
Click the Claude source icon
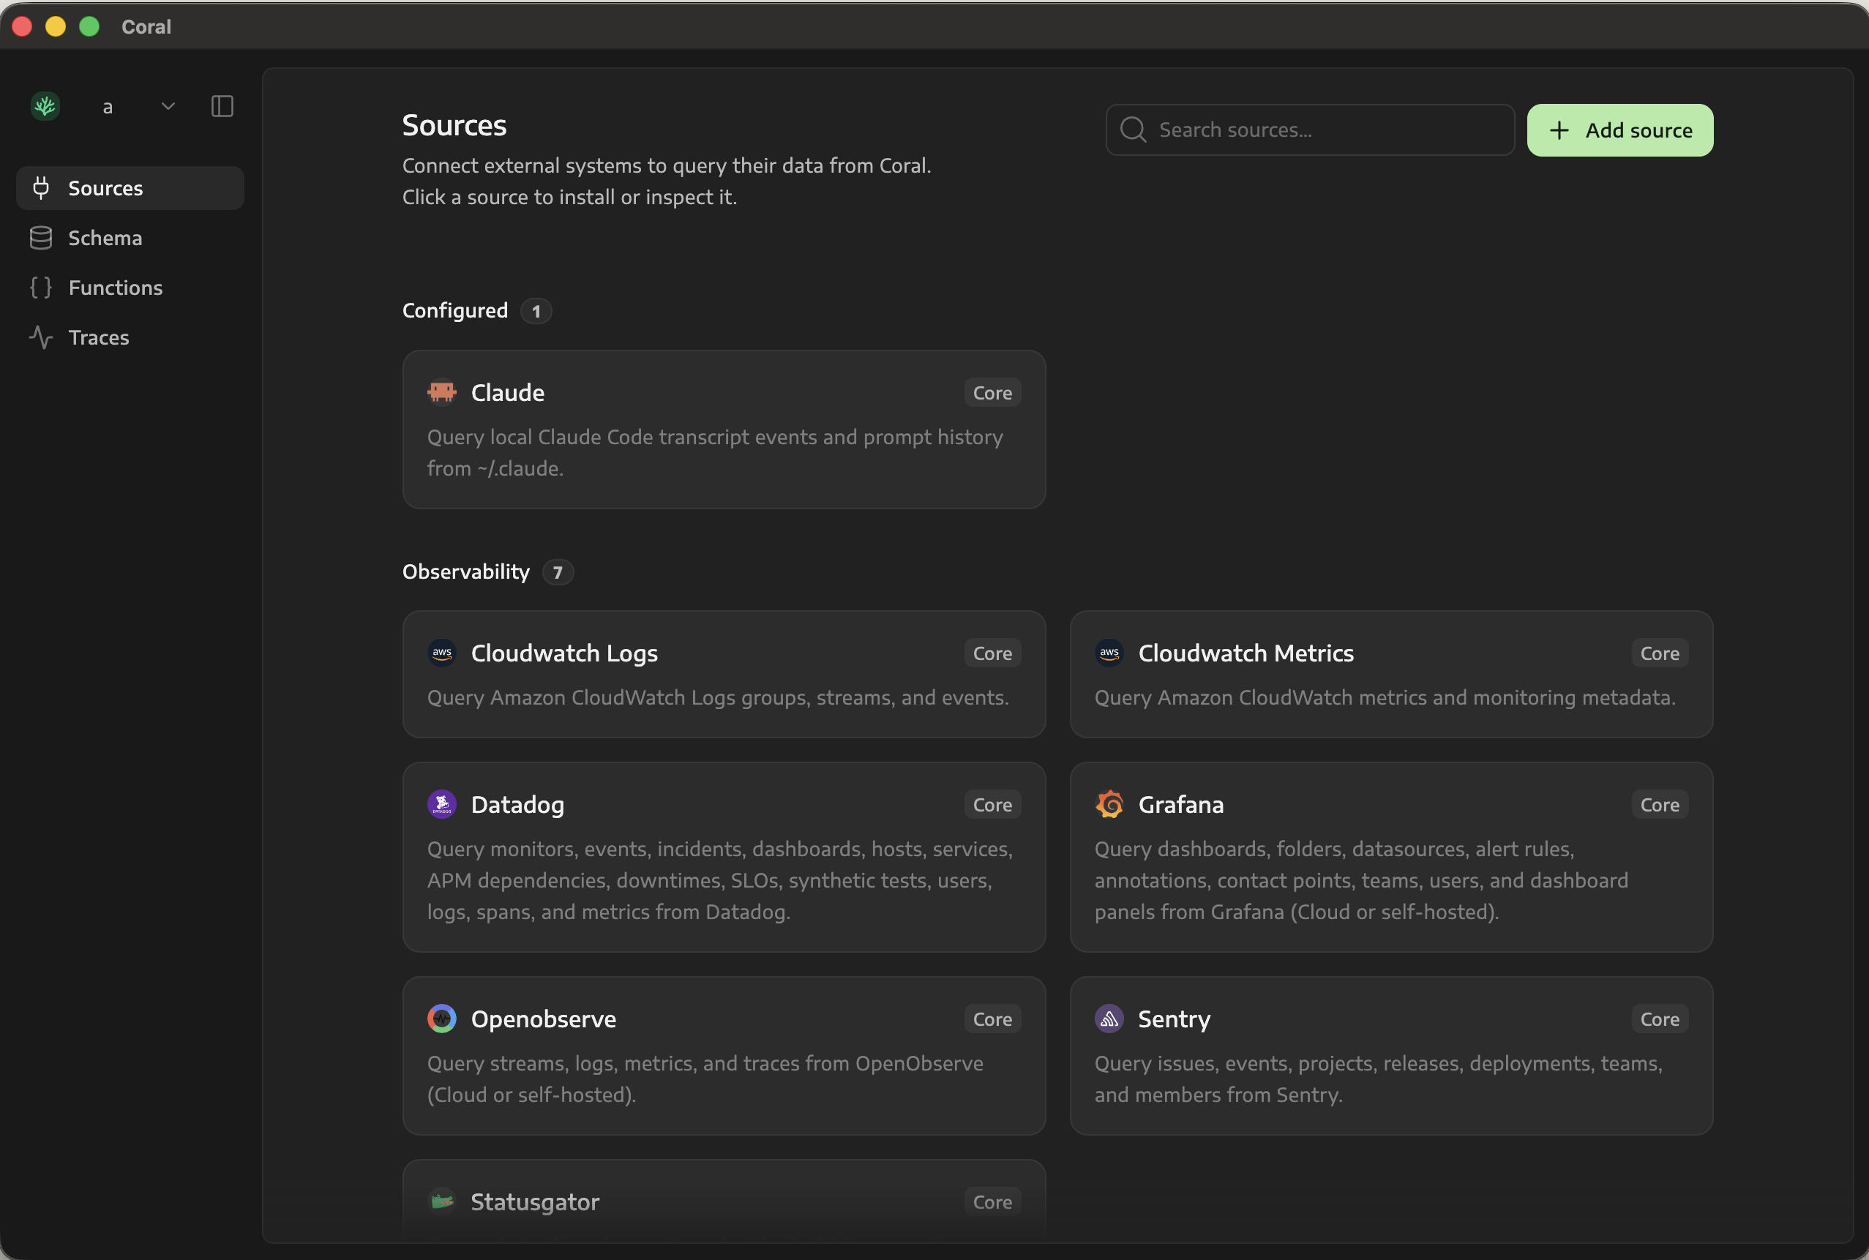click(x=441, y=392)
